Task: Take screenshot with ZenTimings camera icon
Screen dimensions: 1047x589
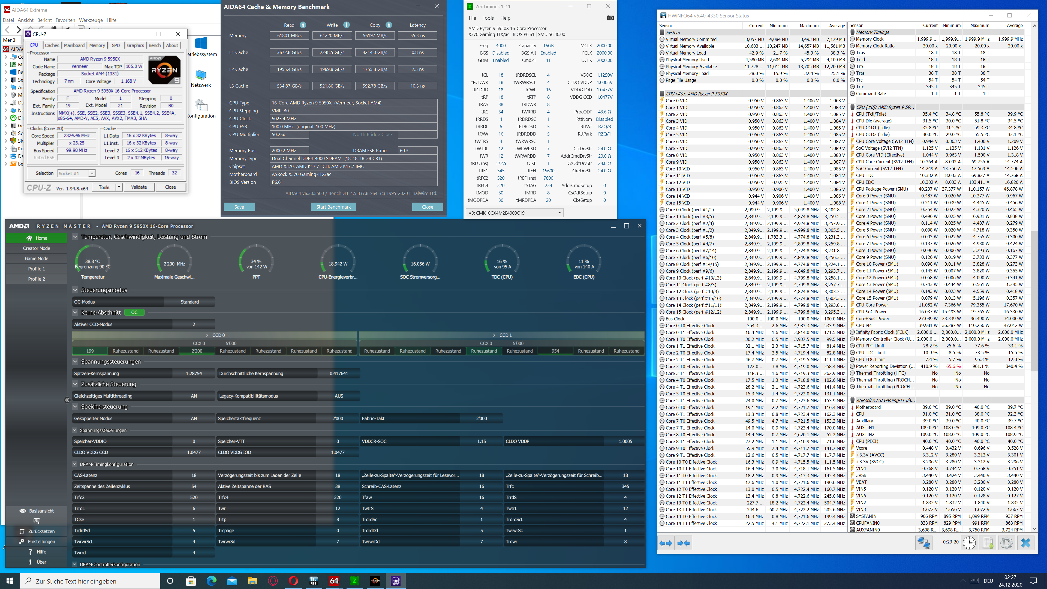Action: [610, 18]
